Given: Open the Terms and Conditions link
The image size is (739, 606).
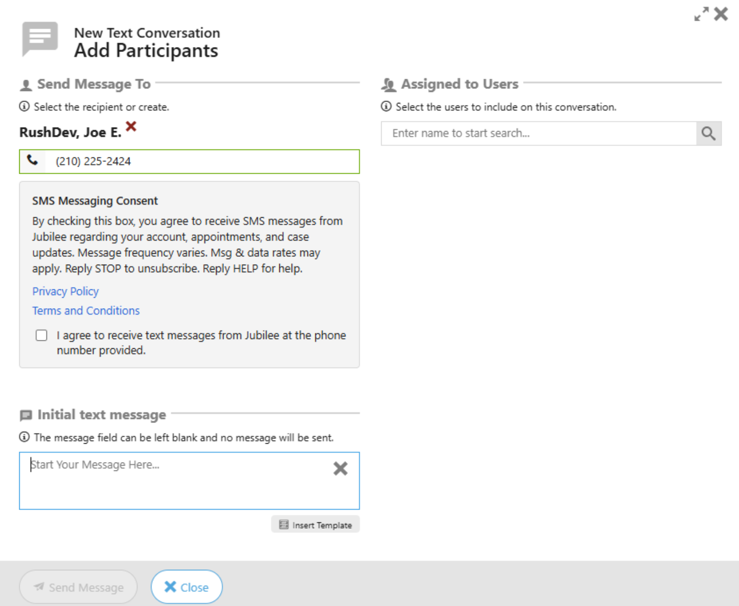Looking at the screenshot, I should coord(86,311).
